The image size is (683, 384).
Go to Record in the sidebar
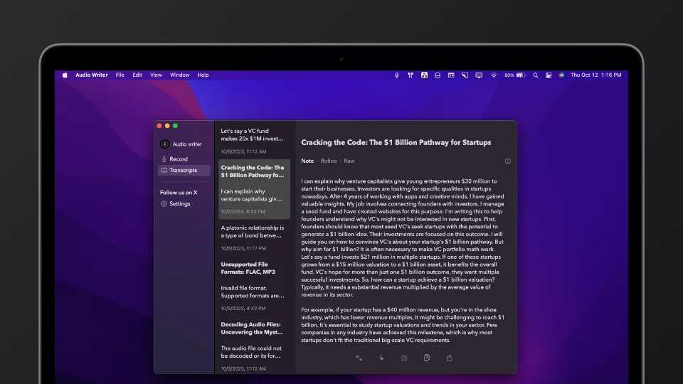[184, 159]
